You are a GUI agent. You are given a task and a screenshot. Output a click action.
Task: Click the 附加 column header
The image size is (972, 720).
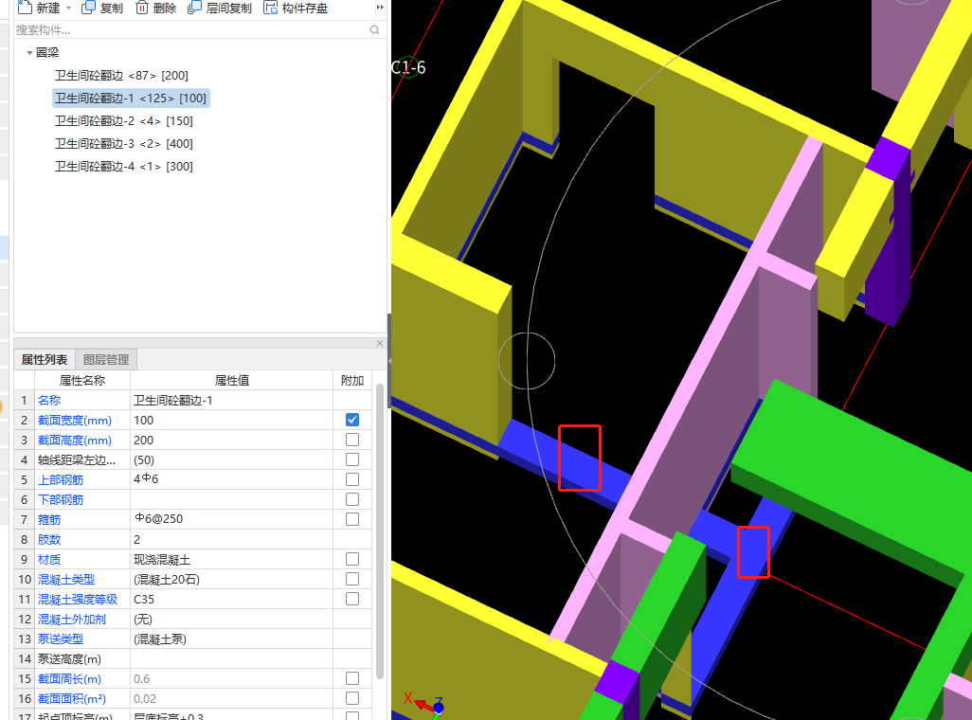[352, 380]
